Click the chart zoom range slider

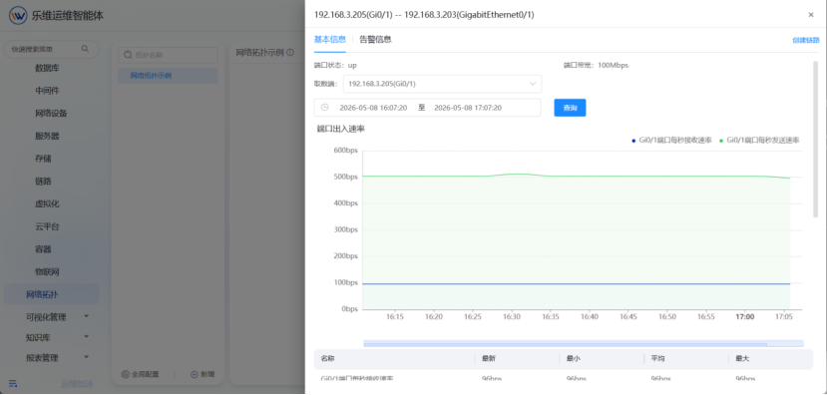(583, 344)
